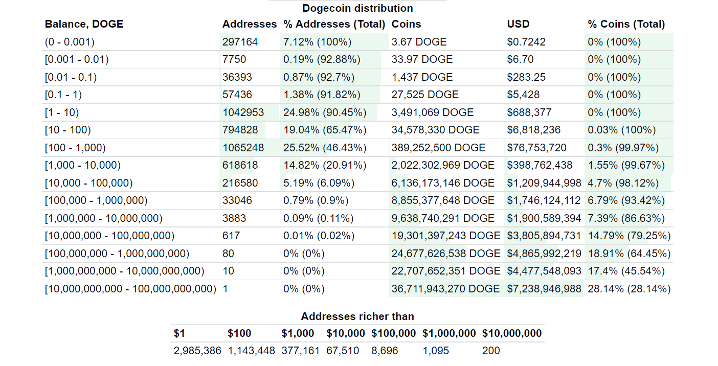Click the 'Balance, DOGE' column header
The width and height of the screenshot is (718, 366).
84,24
